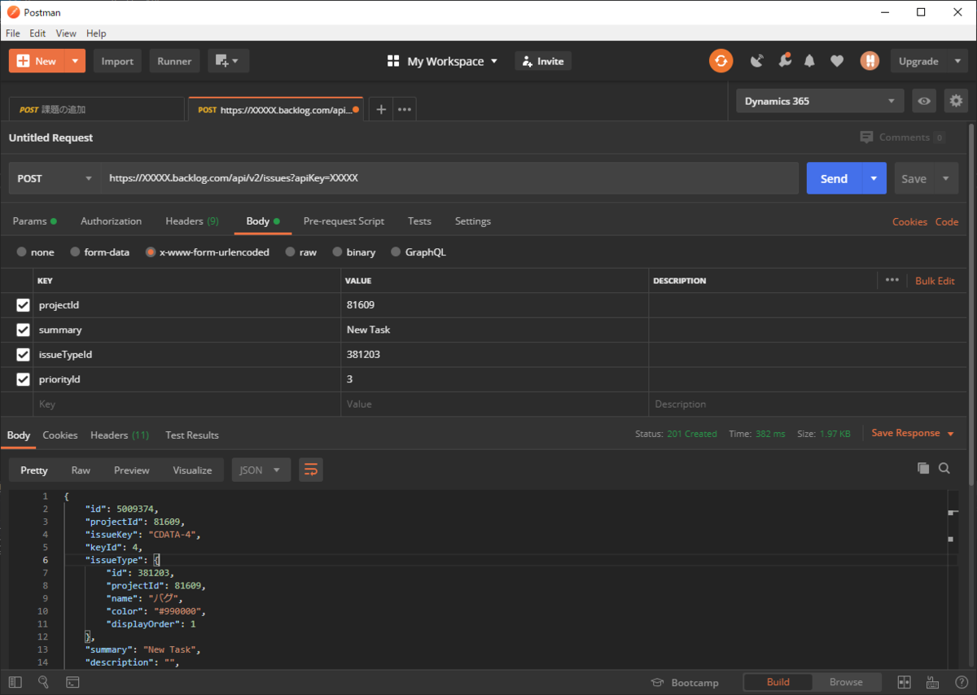
Task: Click the empty Key field
Action: [187, 404]
